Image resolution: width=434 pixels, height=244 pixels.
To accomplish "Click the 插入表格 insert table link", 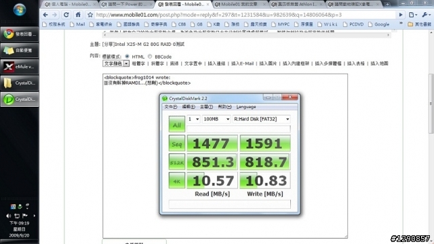I will pyautogui.click(x=355, y=64).
